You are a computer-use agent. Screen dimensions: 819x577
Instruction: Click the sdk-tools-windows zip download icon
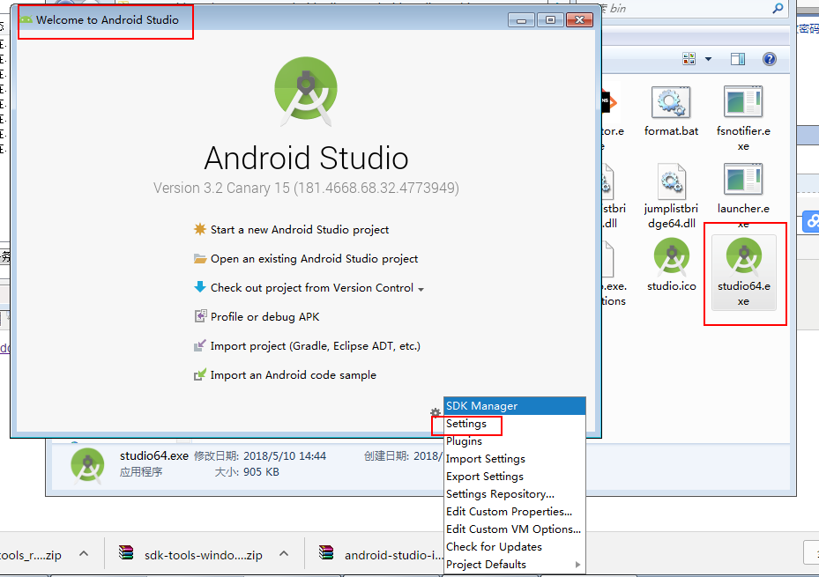coord(126,553)
